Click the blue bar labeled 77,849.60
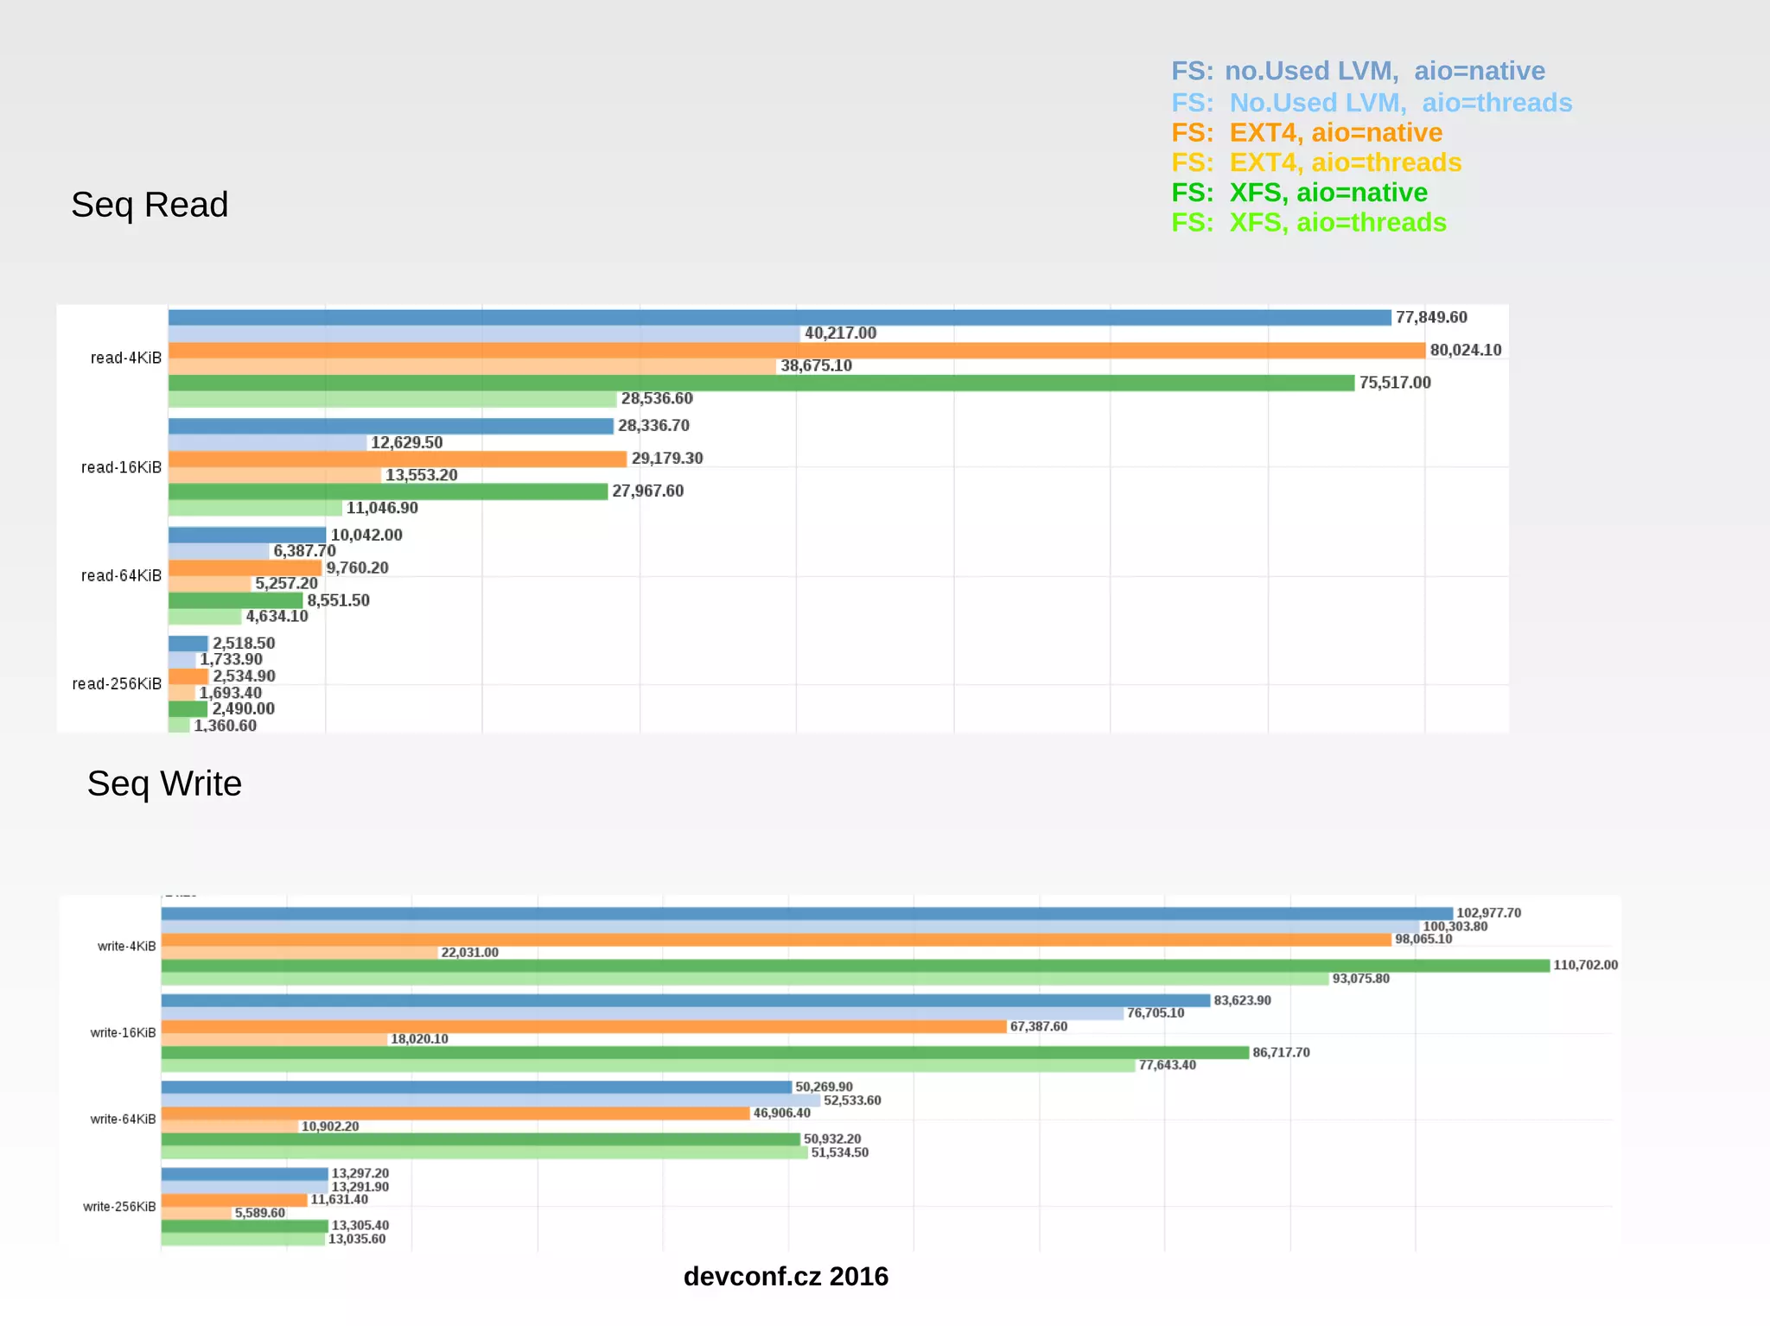Image resolution: width=1770 pixels, height=1326 pixels. pos(778,318)
